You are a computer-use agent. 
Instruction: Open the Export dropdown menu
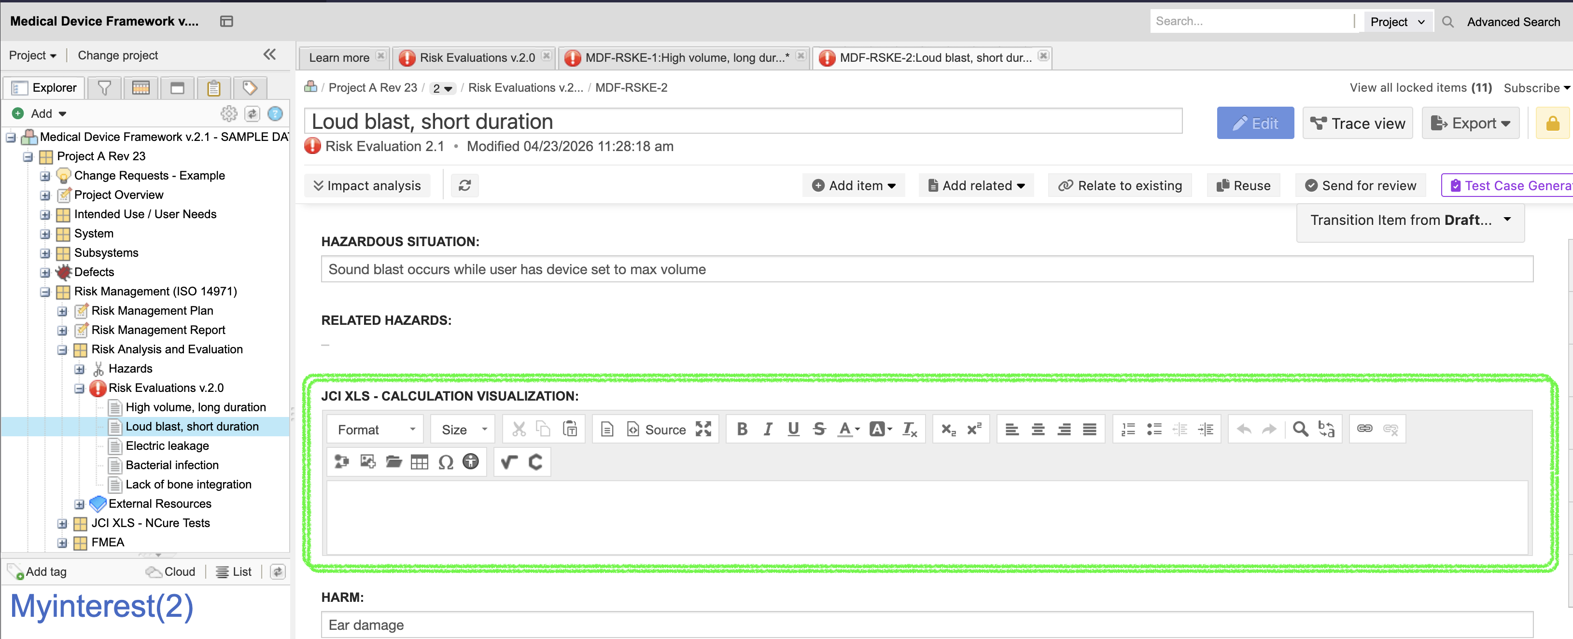(1471, 123)
